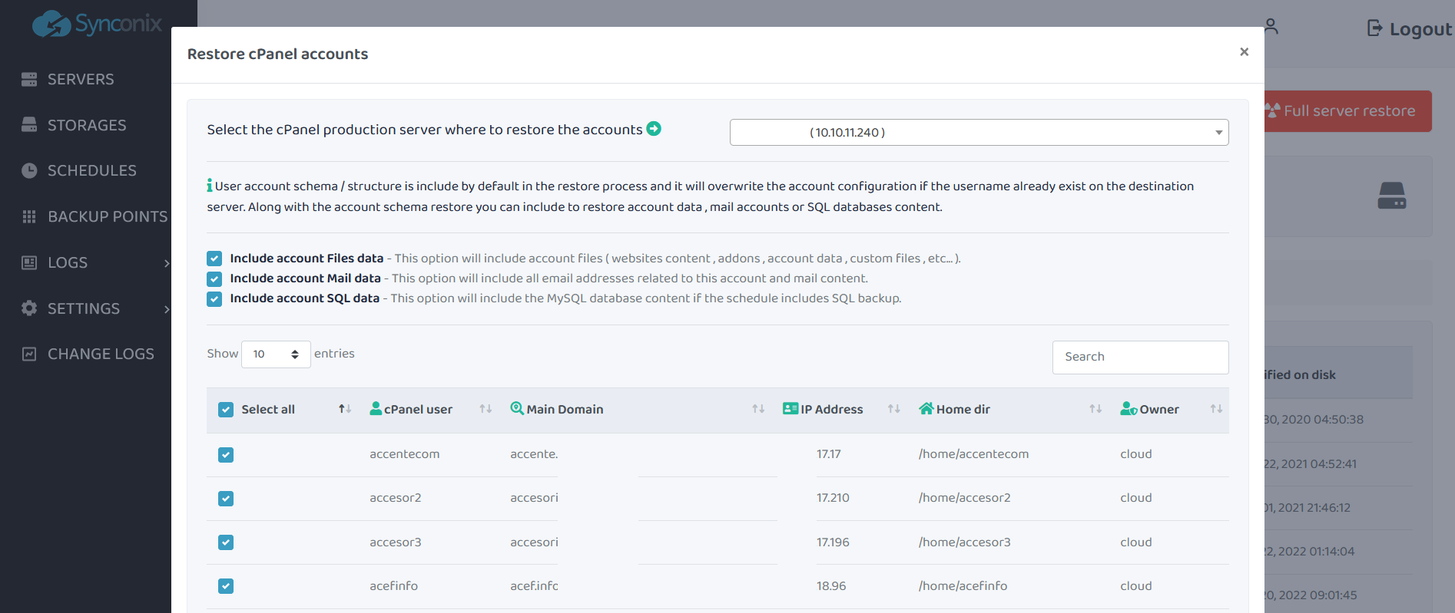Click the Logout link
The image size is (1455, 613).
click(1410, 29)
